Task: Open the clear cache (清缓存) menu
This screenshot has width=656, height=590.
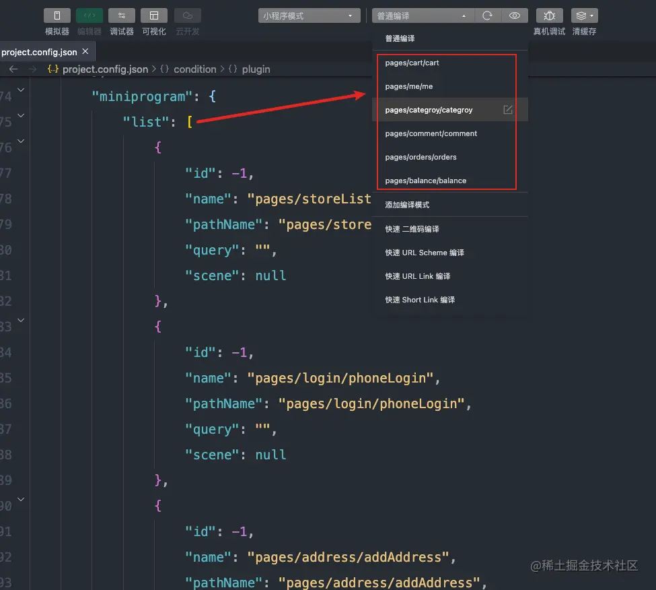Action: 585,16
